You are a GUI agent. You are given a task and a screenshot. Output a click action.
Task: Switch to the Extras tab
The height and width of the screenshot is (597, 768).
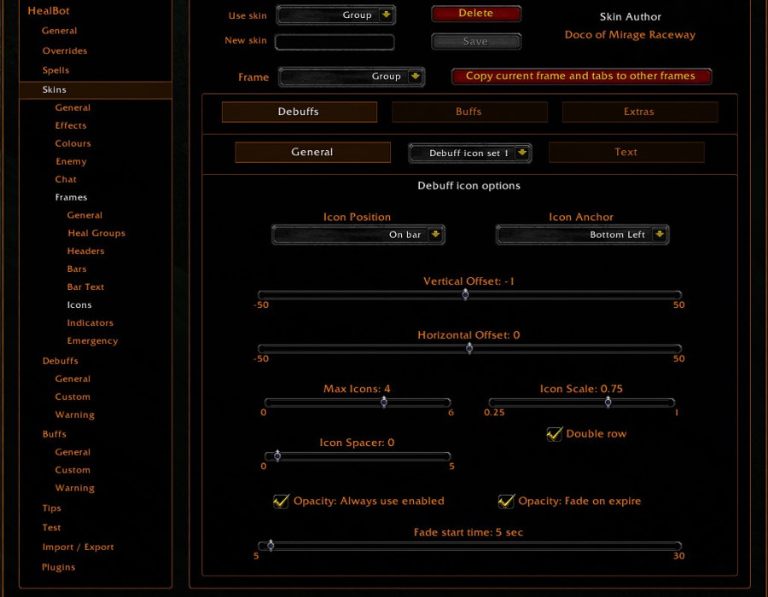point(639,112)
